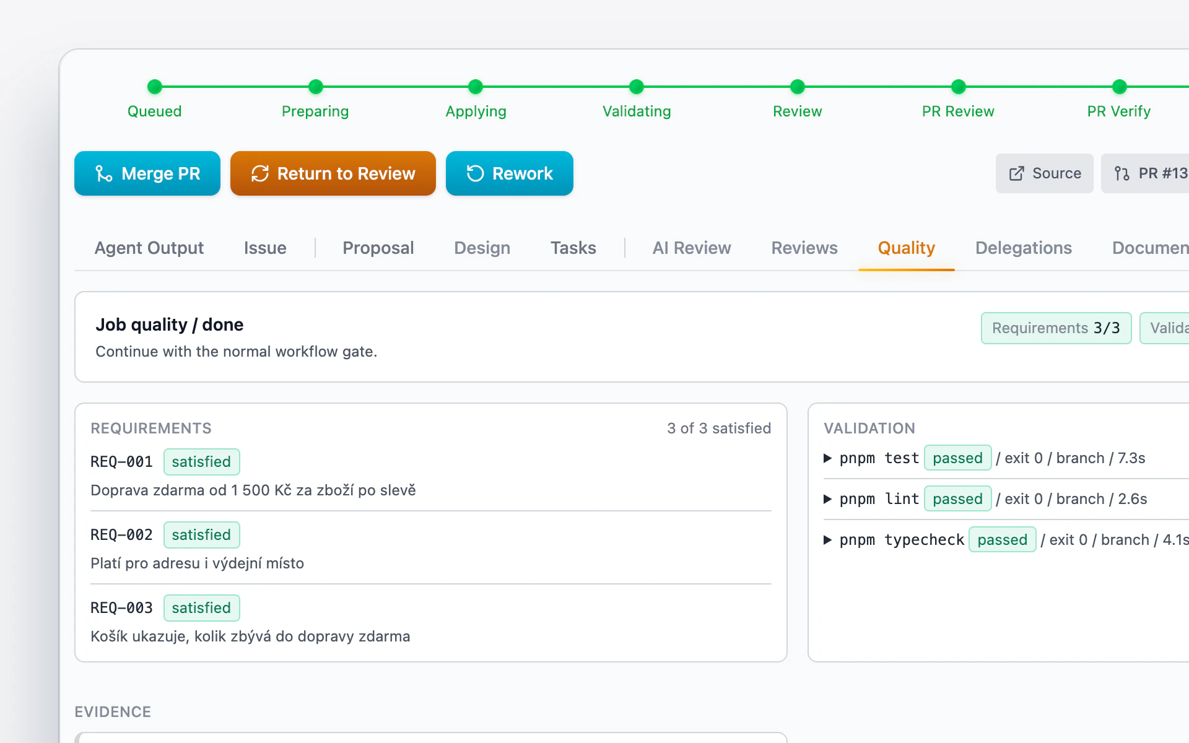Expand the pnpm test validation row
This screenshot has width=1189, height=743.
[x=827, y=458]
